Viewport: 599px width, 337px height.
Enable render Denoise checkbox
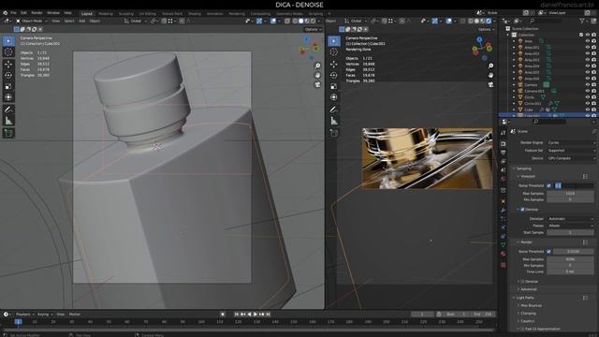click(522, 281)
